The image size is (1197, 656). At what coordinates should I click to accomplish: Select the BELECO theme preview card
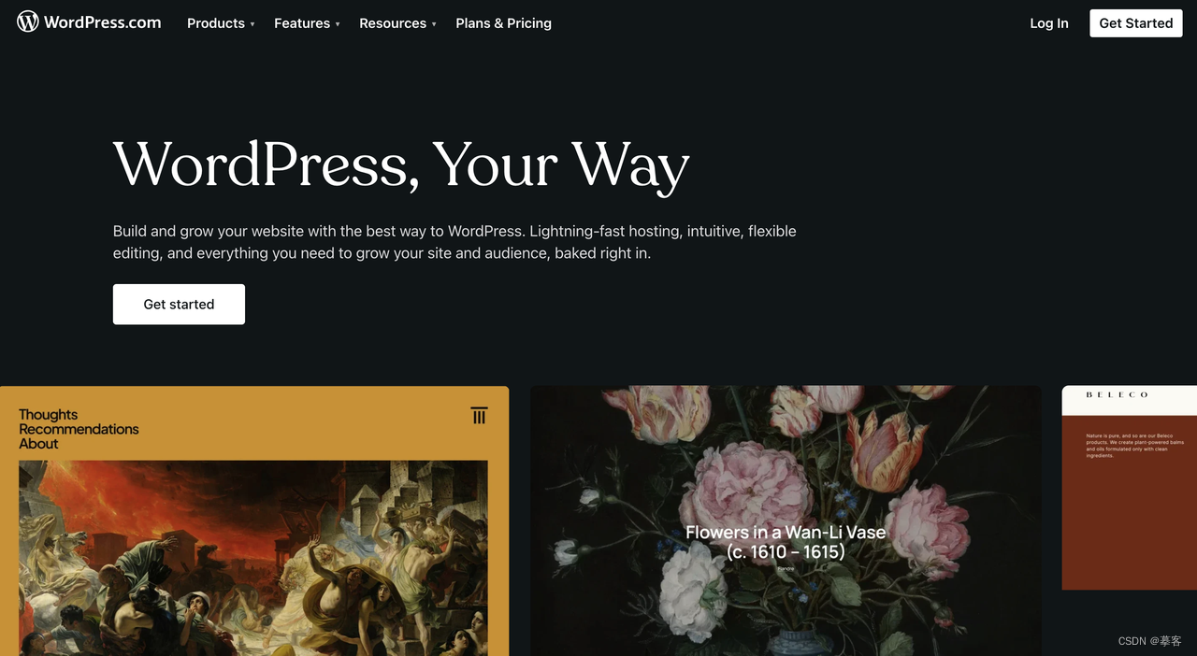[x=1130, y=488]
